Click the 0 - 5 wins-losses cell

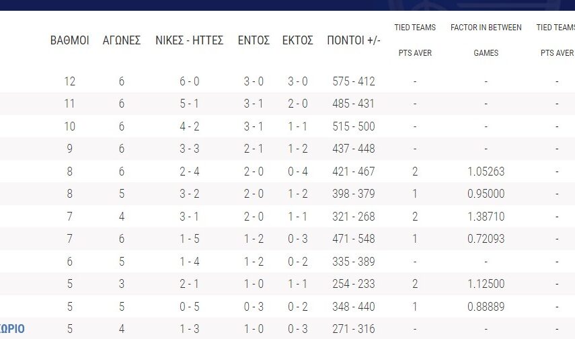(189, 307)
